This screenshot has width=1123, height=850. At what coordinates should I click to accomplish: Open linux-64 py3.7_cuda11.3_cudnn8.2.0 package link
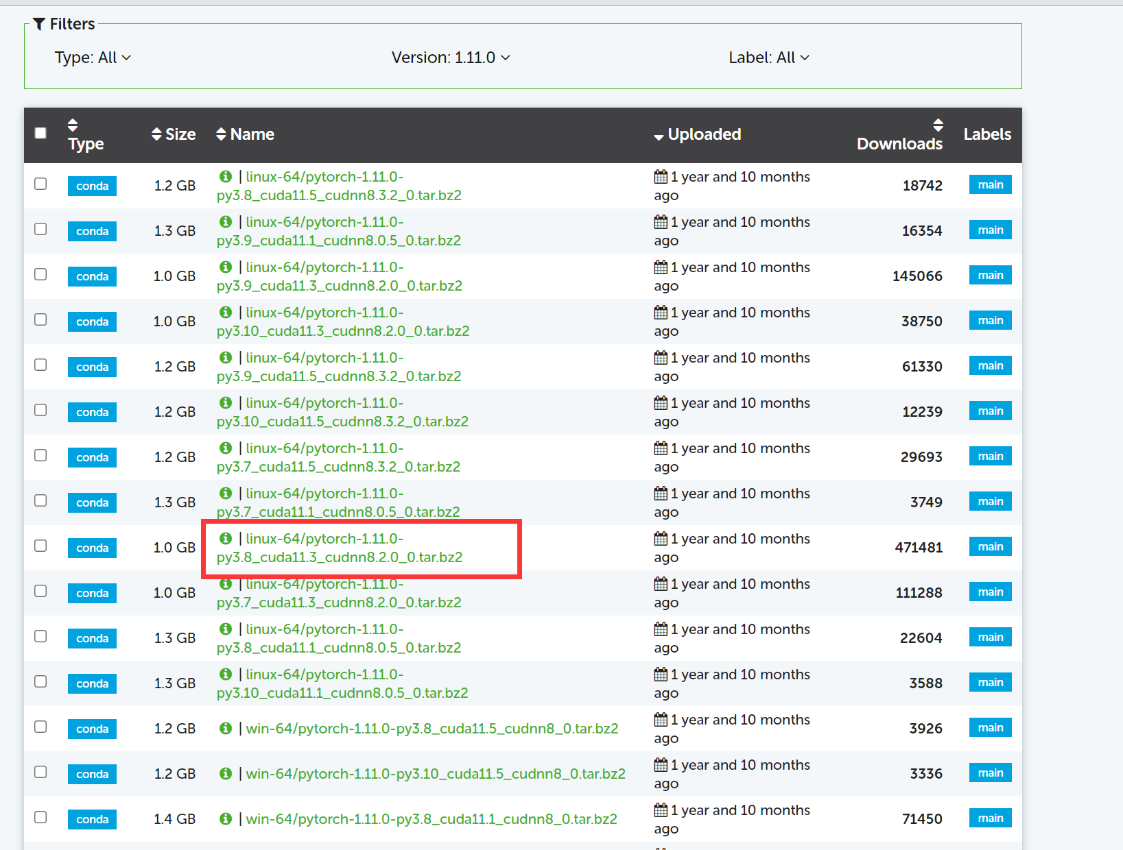click(x=339, y=593)
